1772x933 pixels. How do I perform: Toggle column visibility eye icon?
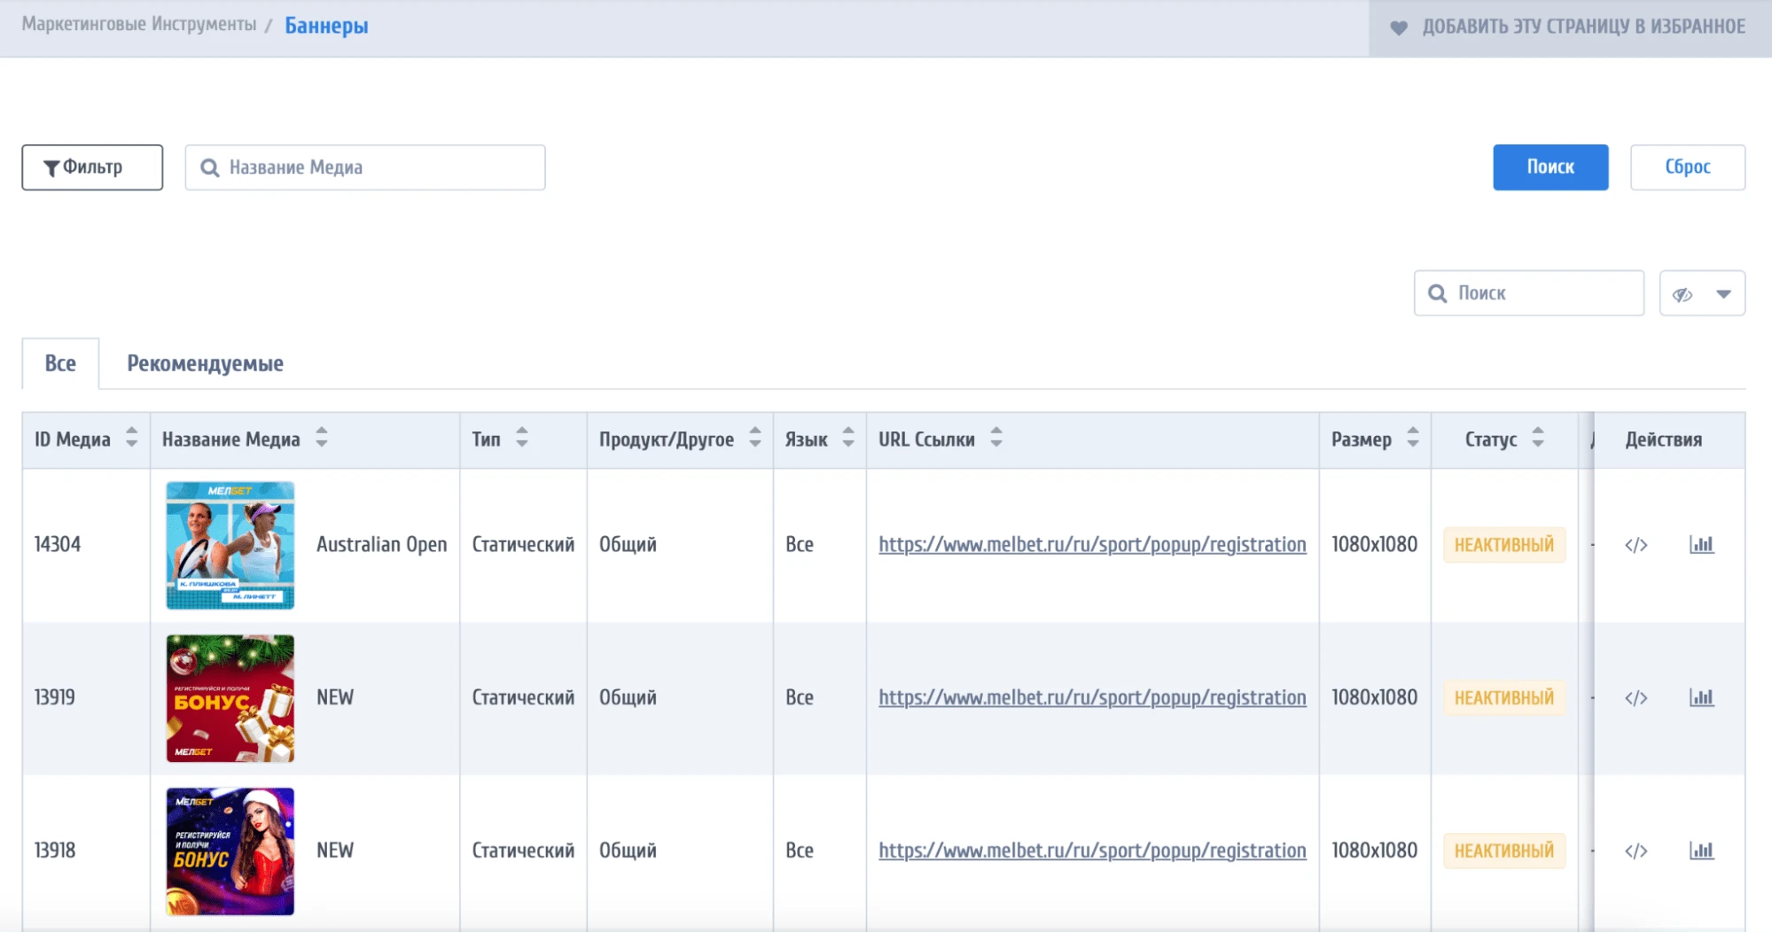click(x=1682, y=294)
